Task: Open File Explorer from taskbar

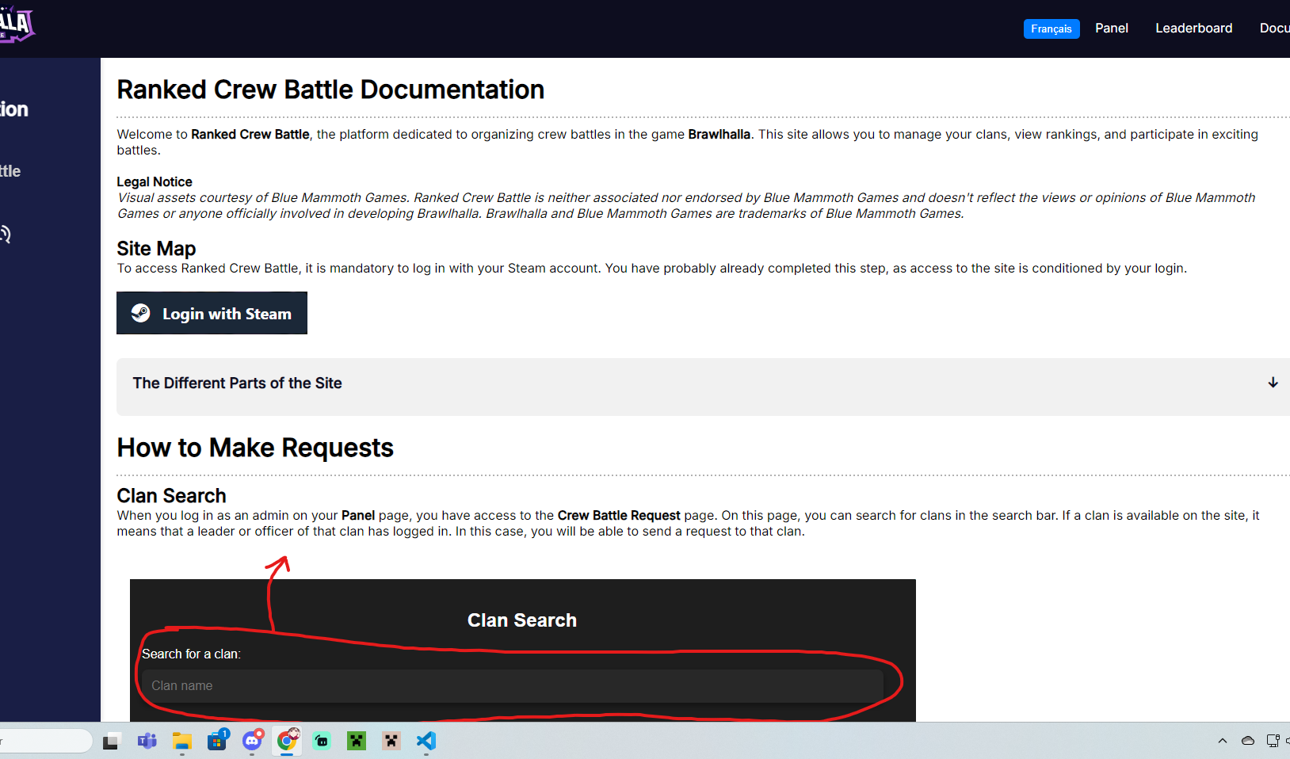Action: tap(182, 742)
